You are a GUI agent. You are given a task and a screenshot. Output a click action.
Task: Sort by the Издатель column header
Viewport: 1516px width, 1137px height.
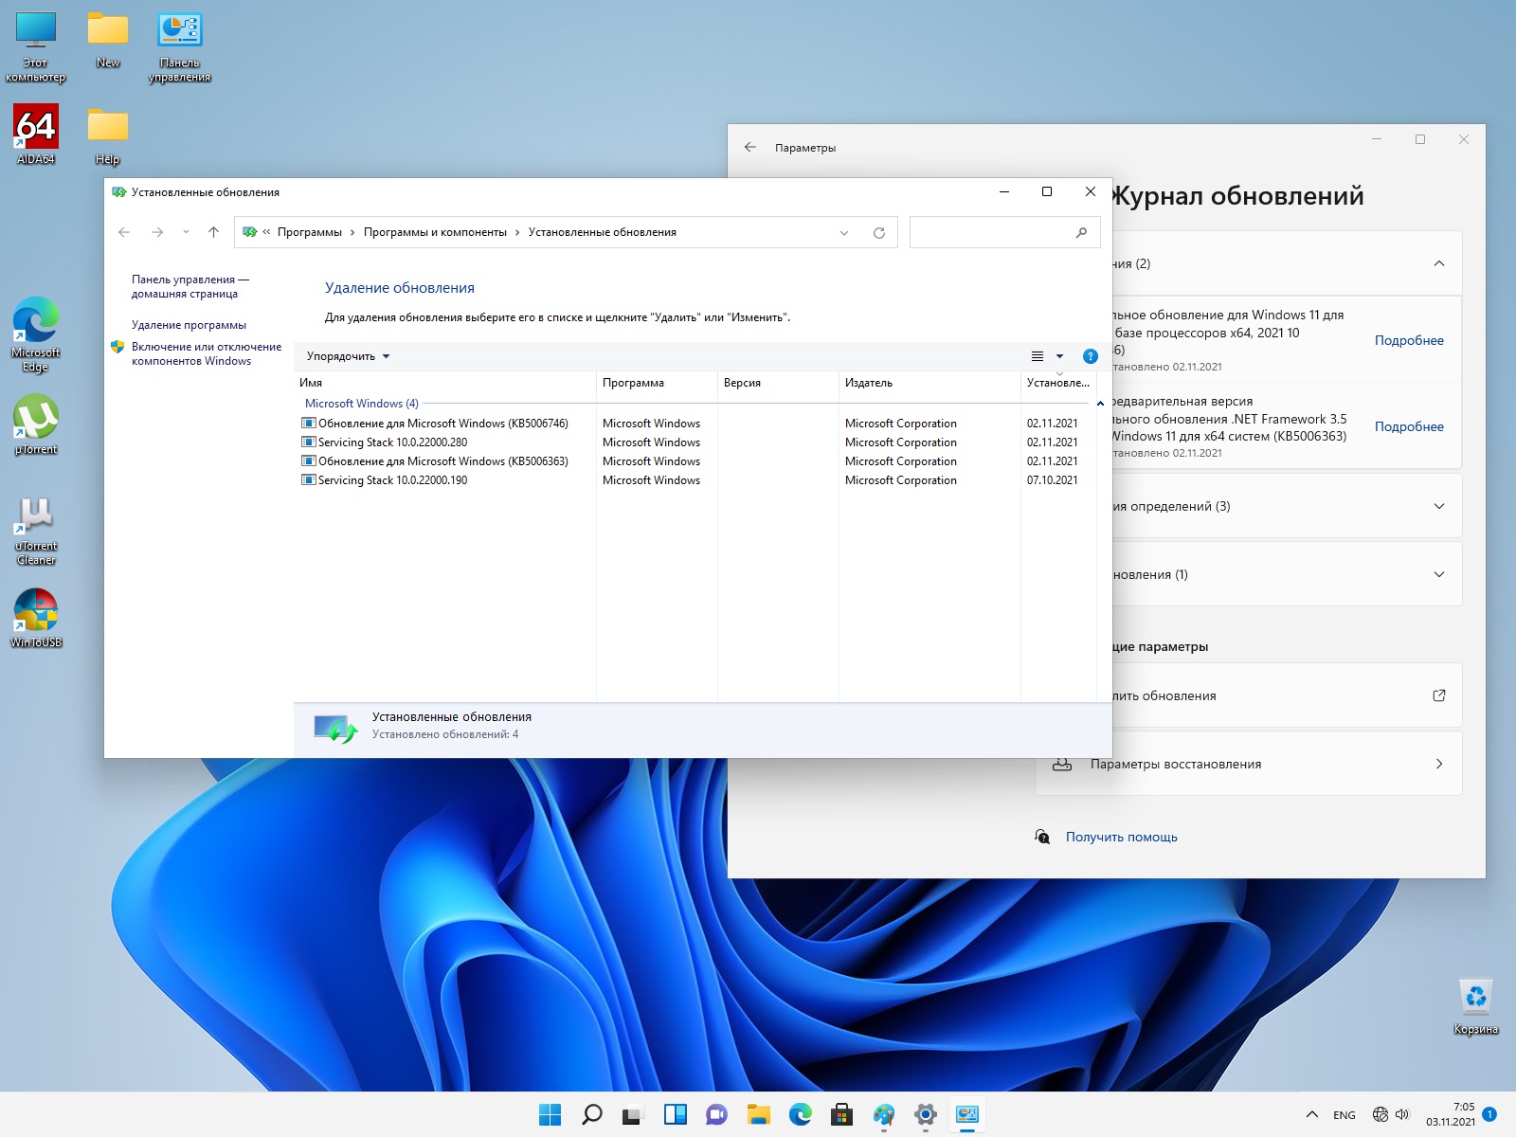[x=869, y=383]
